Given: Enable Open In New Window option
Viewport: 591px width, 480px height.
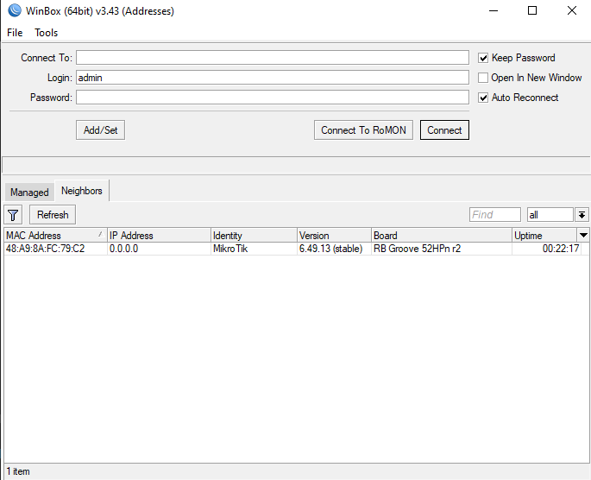Looking at the screenshot, I should (484, 78).
